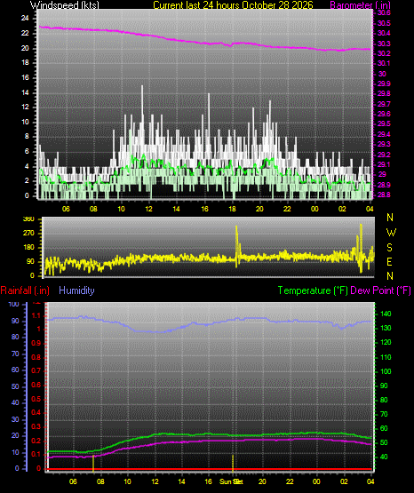Click the "Rainfall (.in)" legend label
The image size is (414, 493).
tap(25, 290)
